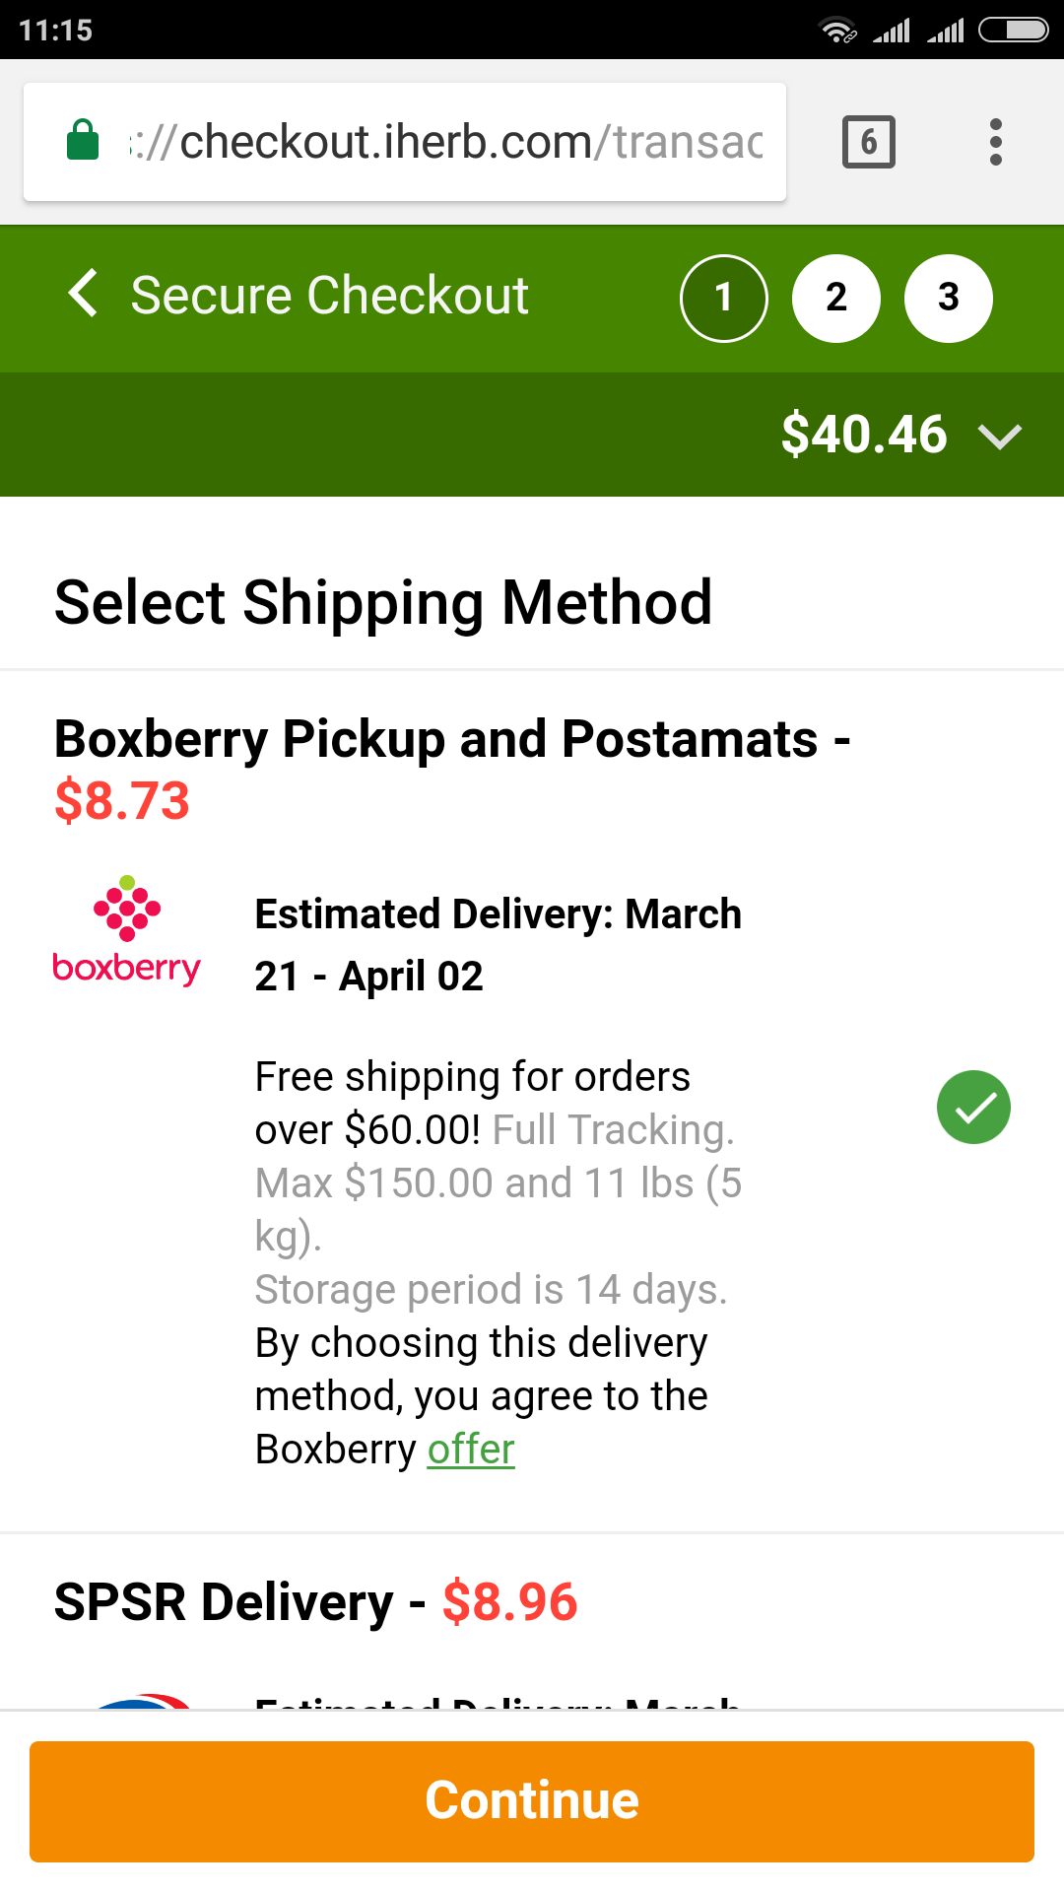Screen dimensions: 1064x1892
Task: Open the browser three-dot menu
Action: tap(995, 142)
